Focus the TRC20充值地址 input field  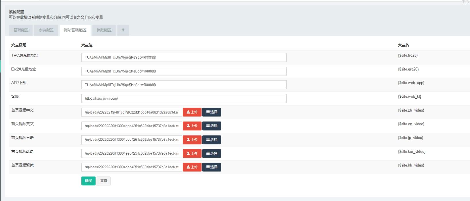tap(184, 57)
